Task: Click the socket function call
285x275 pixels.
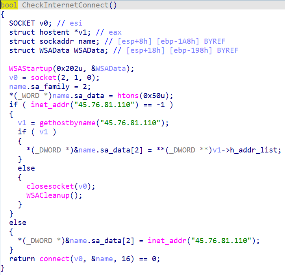Action: click(44, 78)
